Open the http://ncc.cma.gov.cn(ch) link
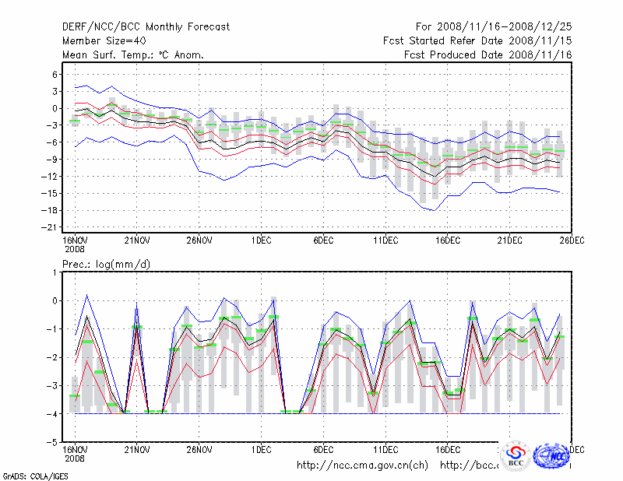 [x=362, y=465]
